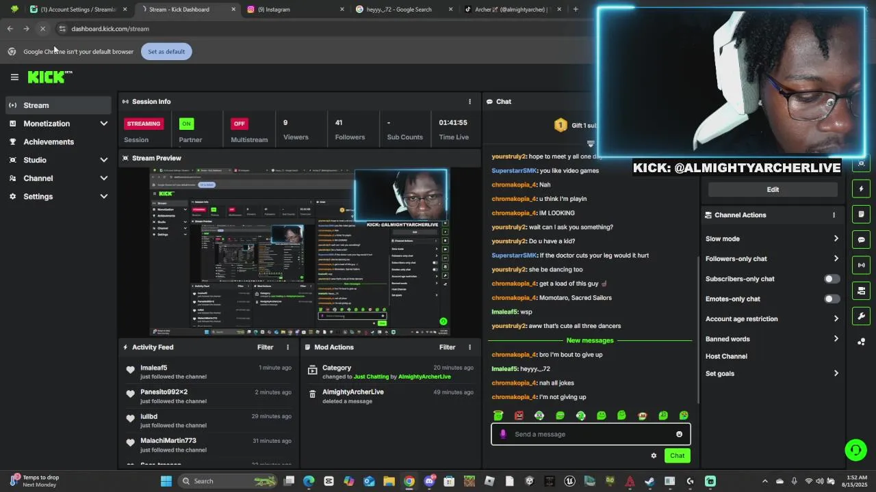Click the broadcast signal icon in right rail
The image size is (876, 492).
[x=862, y=265]
